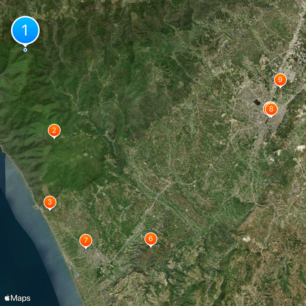306x306 pixels.
Task: Open orange pin 3 near the coastline
Action: click(x=49, y=203)
